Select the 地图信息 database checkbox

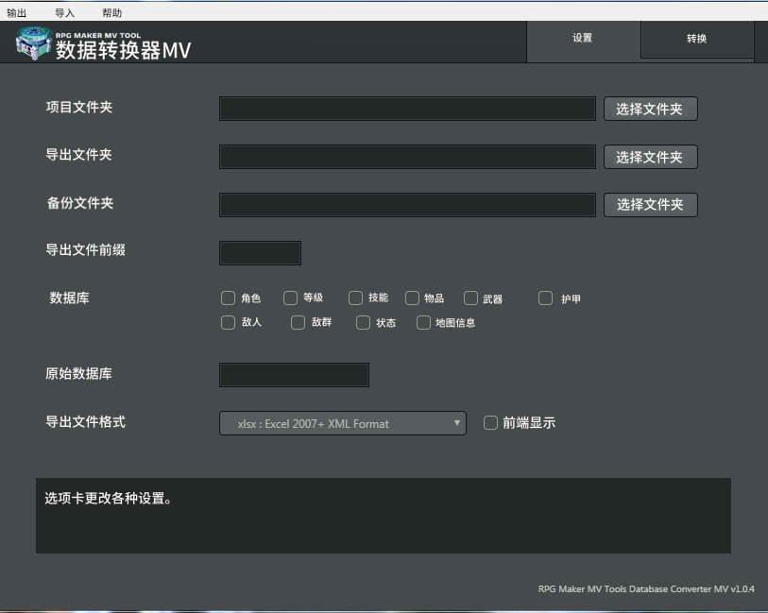423,322
